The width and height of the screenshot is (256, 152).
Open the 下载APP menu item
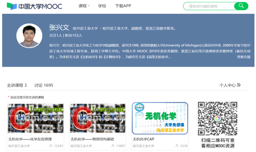tap(123, 6)
